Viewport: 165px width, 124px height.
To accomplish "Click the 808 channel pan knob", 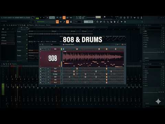I will pyautogui.click(x=43, y=49).
